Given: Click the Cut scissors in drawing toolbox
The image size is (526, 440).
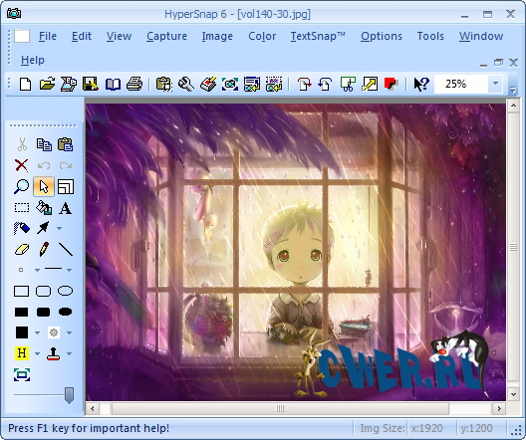Looking at the screenshot, I should (22, 144).
